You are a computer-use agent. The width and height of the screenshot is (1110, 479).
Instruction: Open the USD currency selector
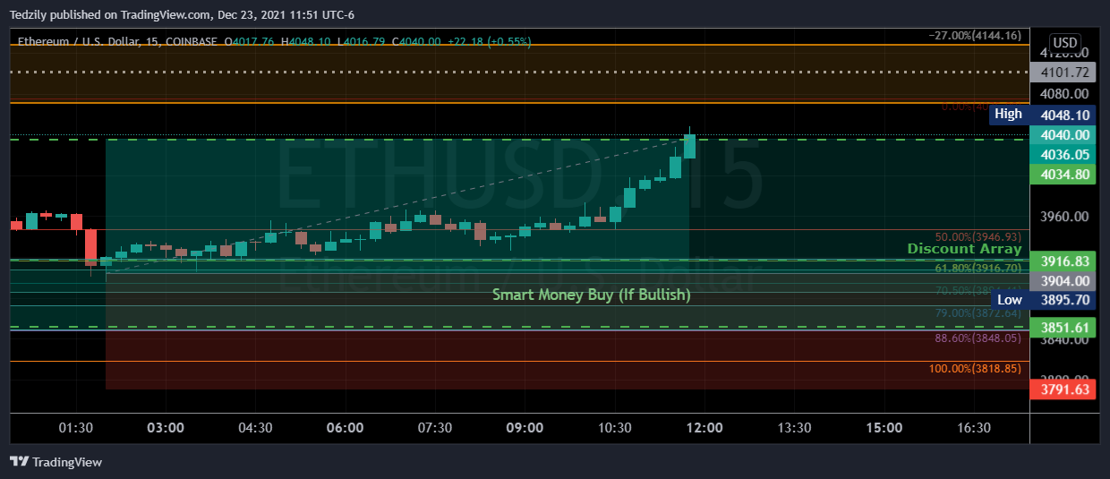1064,43
